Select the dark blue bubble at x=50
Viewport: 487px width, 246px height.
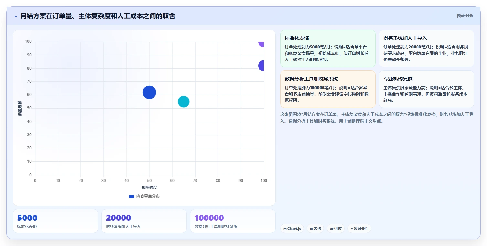click(x=149, y=92)
